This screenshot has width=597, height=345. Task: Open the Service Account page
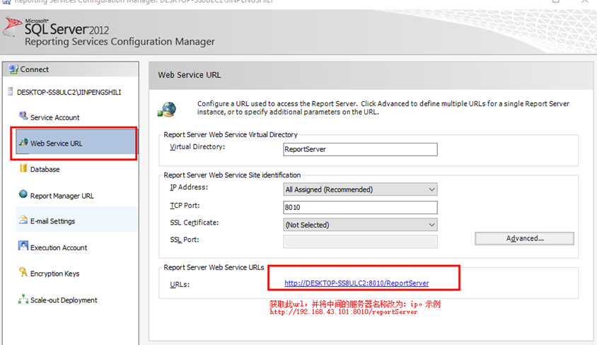(55, 117)
